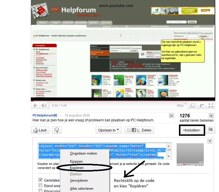Click the expand-size arrow icon beside 360p

coord(201,105)
